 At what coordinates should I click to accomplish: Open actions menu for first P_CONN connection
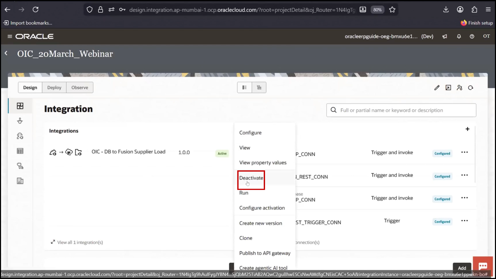coord(464,152)
